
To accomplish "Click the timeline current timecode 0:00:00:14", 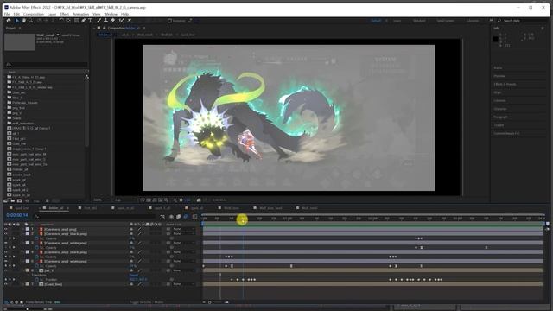I will tap(17, 215).
